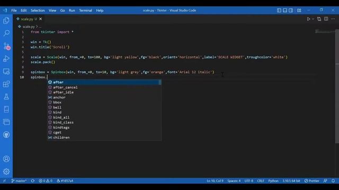Change encoding via UTF-8
Screen dimensions: 339x190
pyautogui.click(x=248, y=180)
